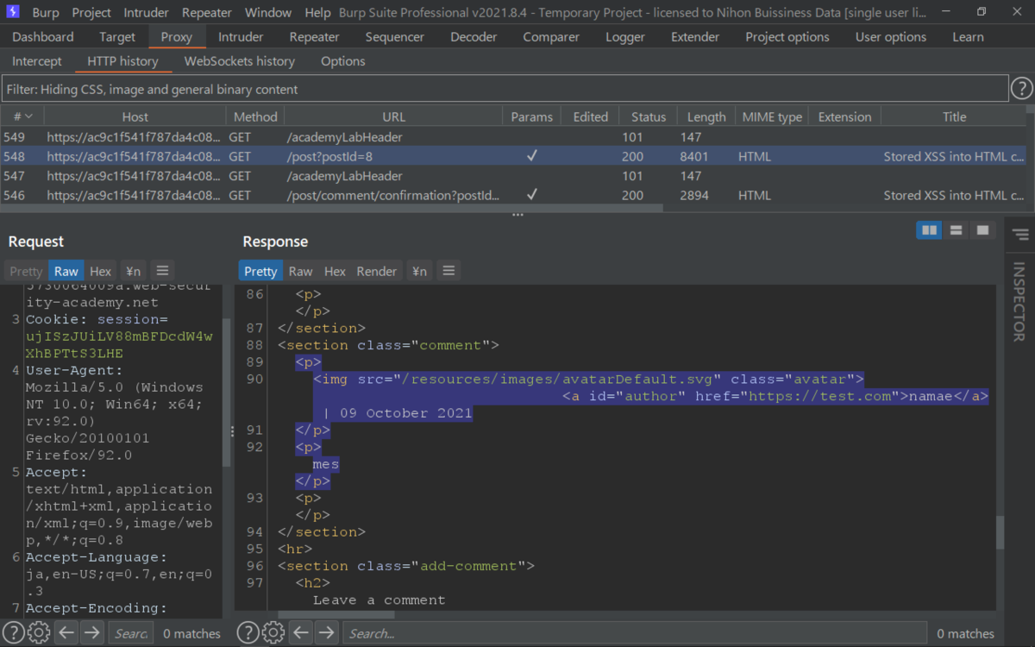Toggle ¥n non-printable chars in Request

[x=132, y=271]
